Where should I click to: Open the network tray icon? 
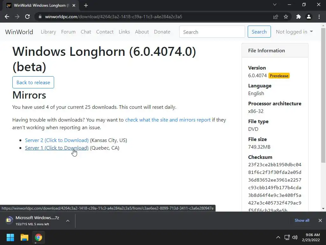point(287,237)
